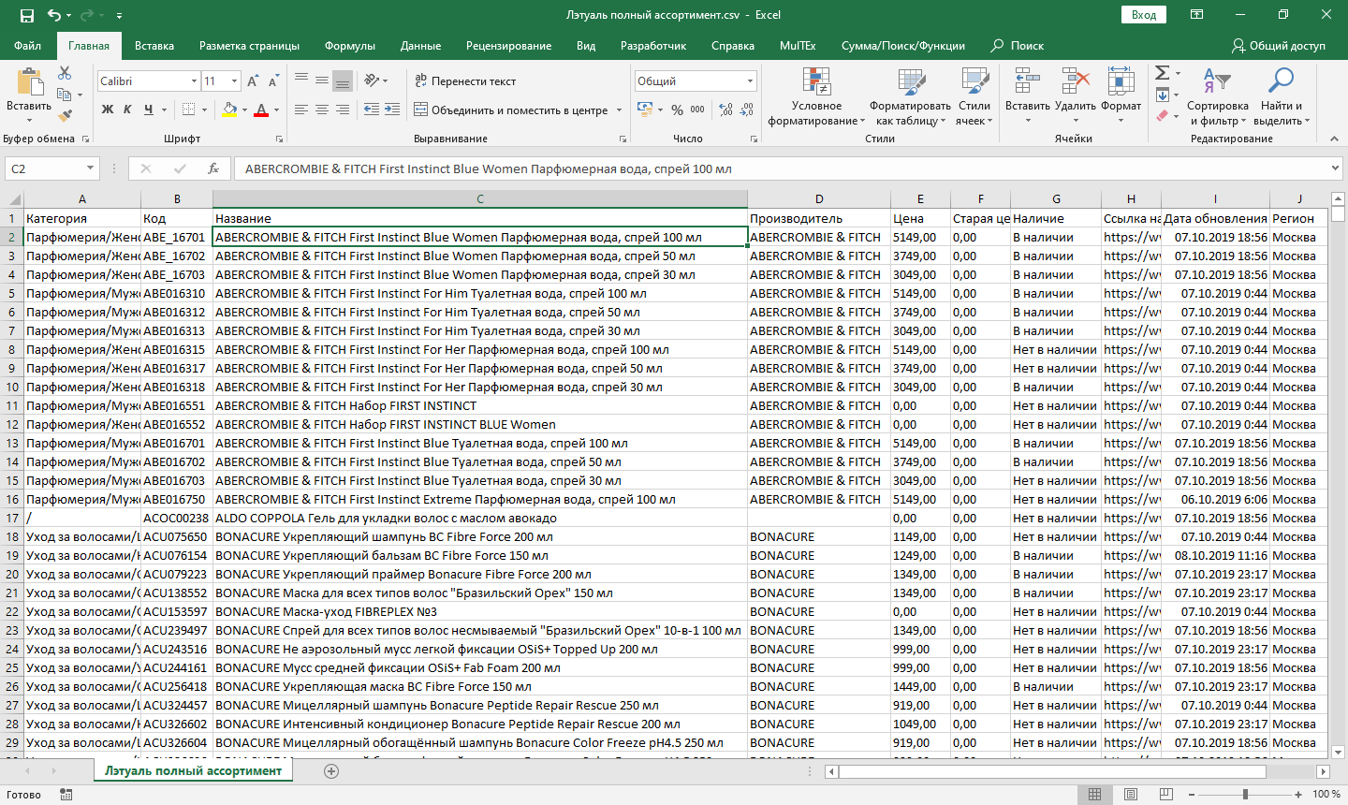Click the Paste (Вставить) clipboard icon

coord(29,82)
